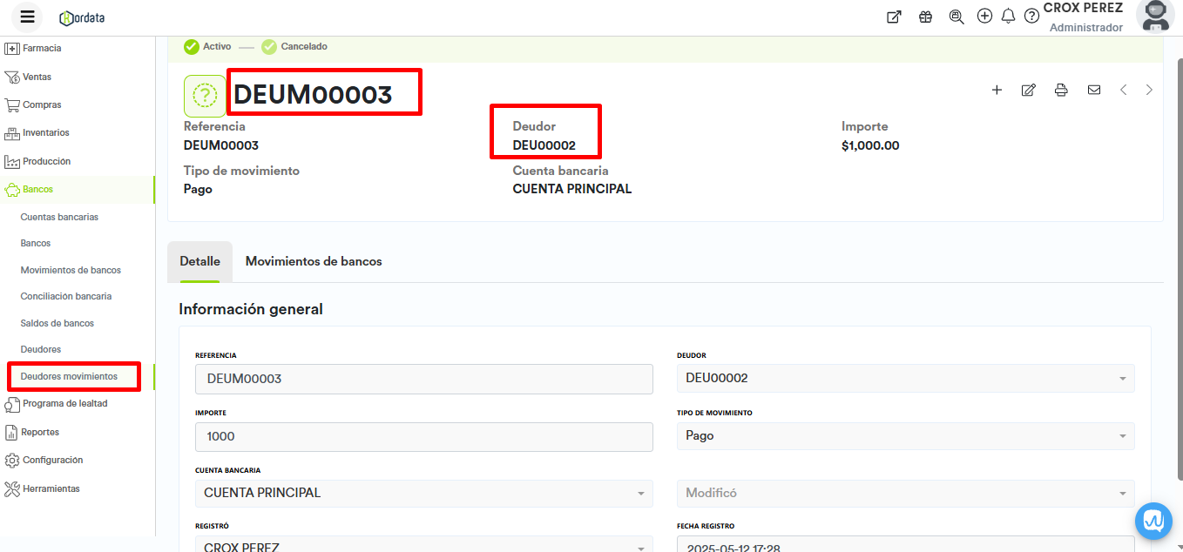Image resolution: width=1183 pixels, height=552 pixels.
Task: Click the help question mark icon
Action: coord(1031,16)
